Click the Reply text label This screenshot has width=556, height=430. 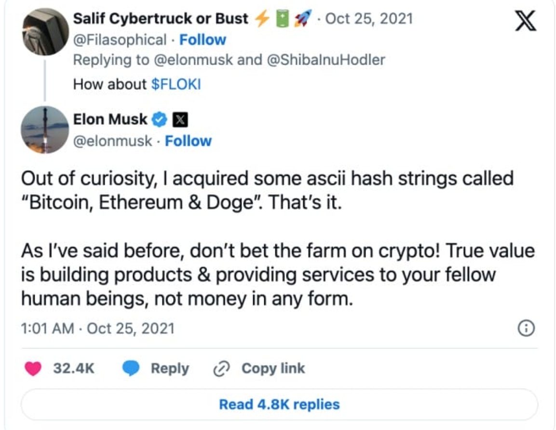coord(170,369)
